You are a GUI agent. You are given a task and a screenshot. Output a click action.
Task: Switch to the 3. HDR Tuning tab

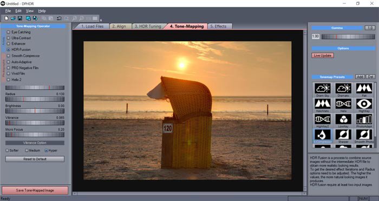pyautogui.click(x=148, y=26)
